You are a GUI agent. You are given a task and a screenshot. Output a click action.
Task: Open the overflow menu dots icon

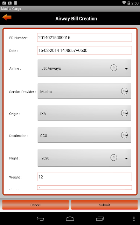[134, 219]
